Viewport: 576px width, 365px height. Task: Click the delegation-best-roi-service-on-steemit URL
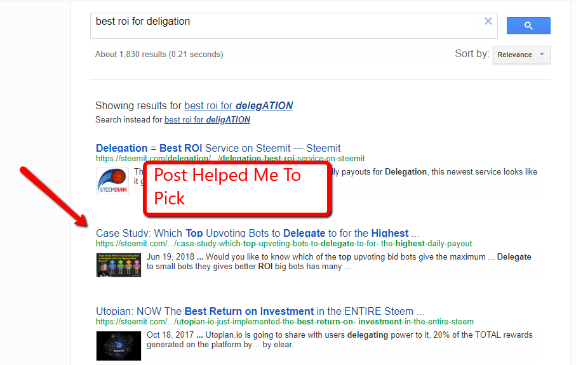(231, 159)
